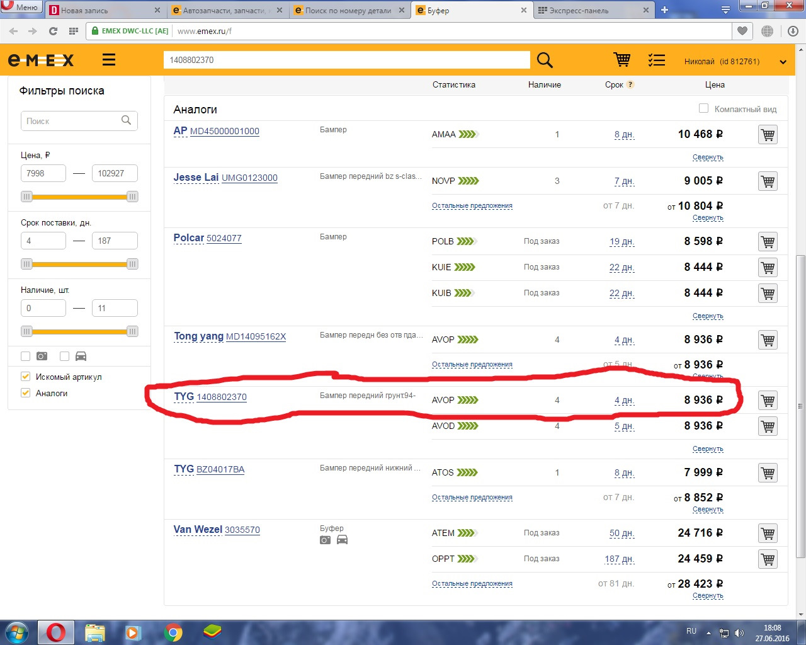Open a new browser tab with the plus button
The width and height of the screenshot is (806, 645).
(664, 10)
